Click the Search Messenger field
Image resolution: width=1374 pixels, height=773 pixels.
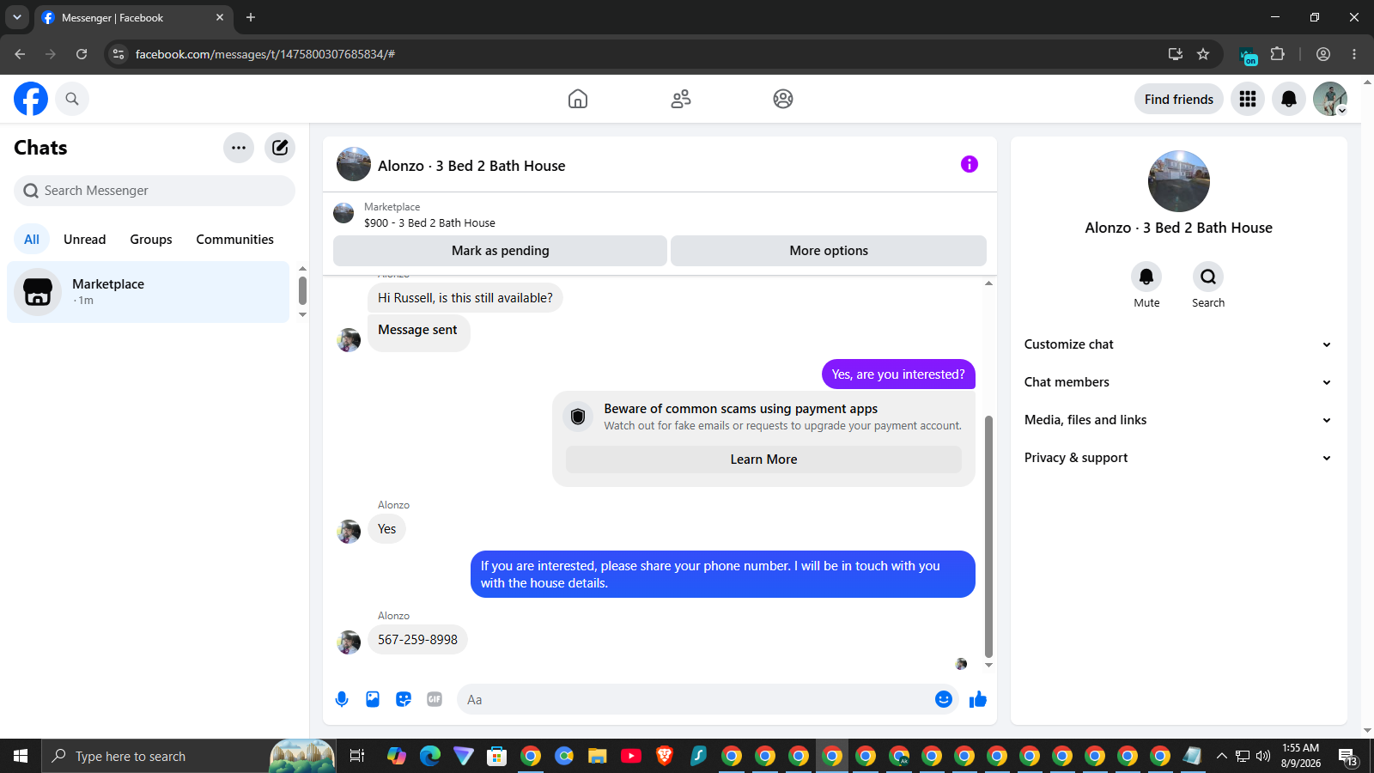tap(155, 191)
